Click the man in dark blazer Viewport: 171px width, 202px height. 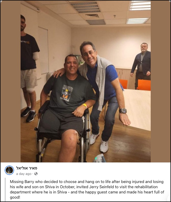[141, 65]
